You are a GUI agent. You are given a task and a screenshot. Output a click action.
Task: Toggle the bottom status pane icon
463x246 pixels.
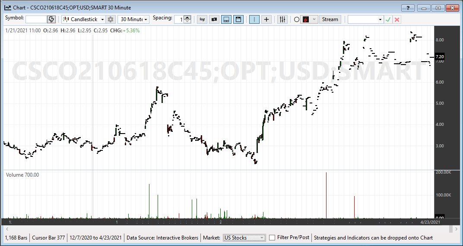click(226, 19)
